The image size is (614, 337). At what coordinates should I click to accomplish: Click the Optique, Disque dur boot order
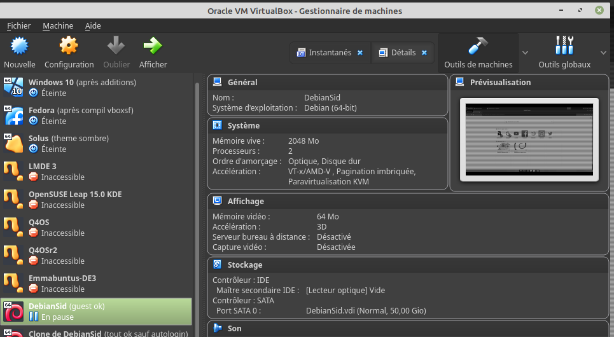tap(324, 162)
